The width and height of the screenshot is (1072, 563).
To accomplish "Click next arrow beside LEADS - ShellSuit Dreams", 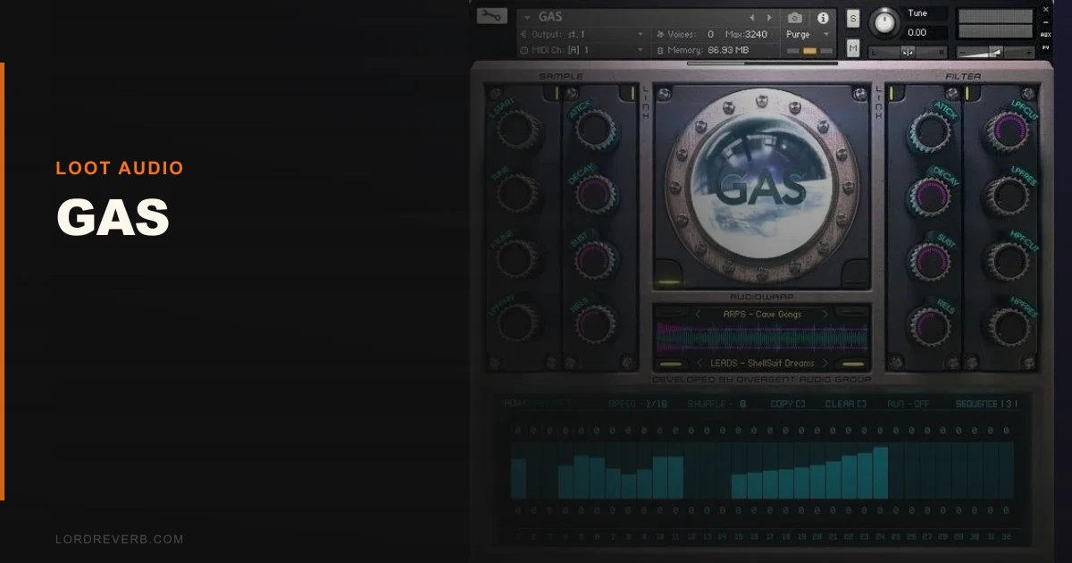I will tap(825, 364).
